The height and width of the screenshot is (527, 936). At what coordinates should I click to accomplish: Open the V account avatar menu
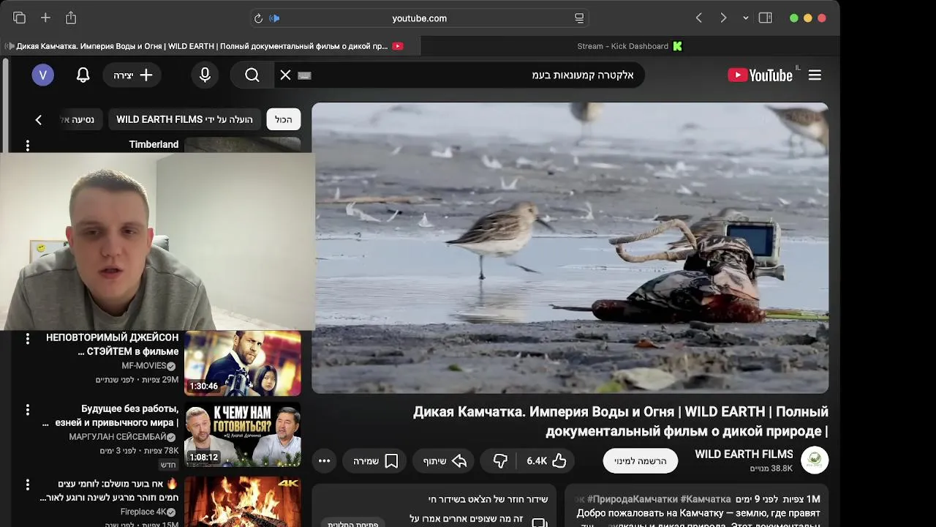[x=42, y=75]
